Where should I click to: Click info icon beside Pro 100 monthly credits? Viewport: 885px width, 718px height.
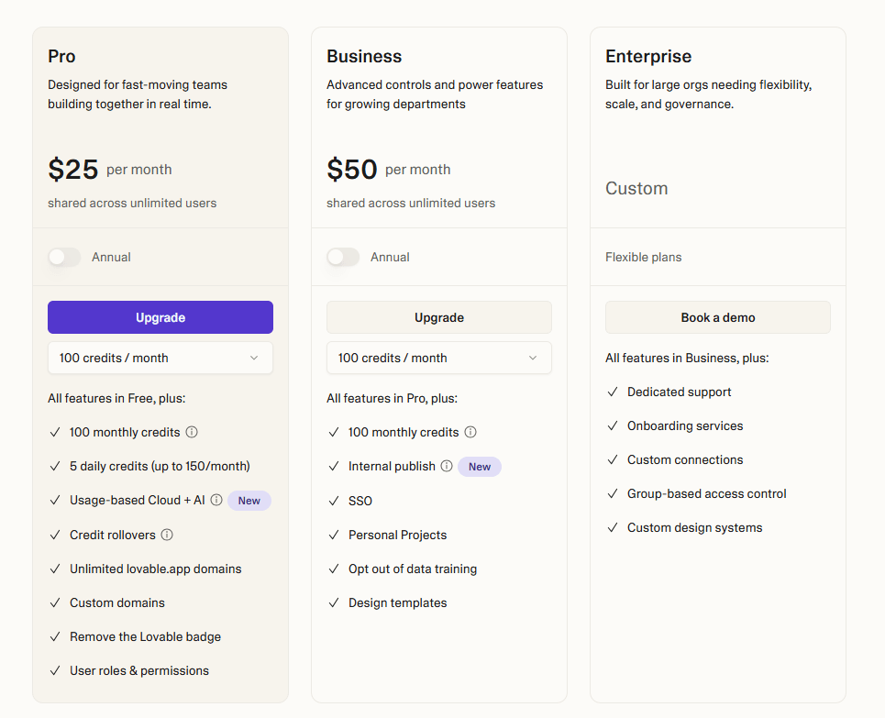point(192,432)
